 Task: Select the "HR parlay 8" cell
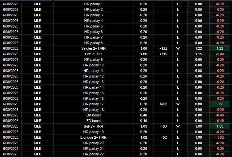[x=93, y=43]
